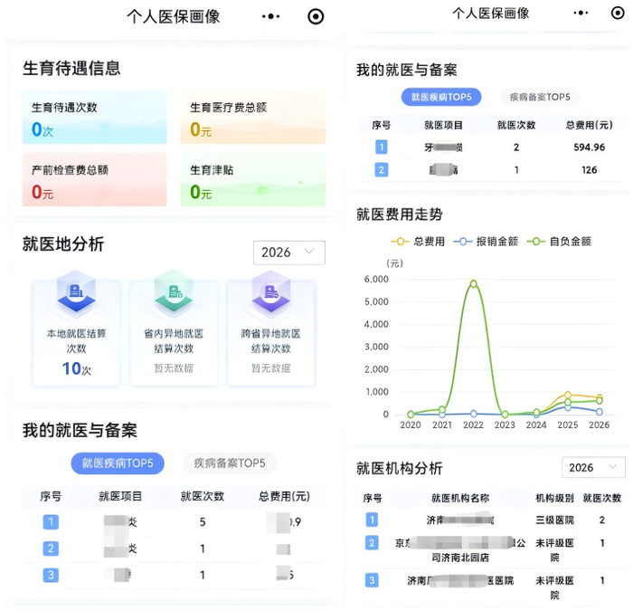Click the 10次 local settlement count
Viewport: 633px width, 611px height.
77,368
